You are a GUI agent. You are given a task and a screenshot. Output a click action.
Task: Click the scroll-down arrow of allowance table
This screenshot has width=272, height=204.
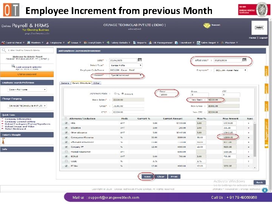click(255, 168)
